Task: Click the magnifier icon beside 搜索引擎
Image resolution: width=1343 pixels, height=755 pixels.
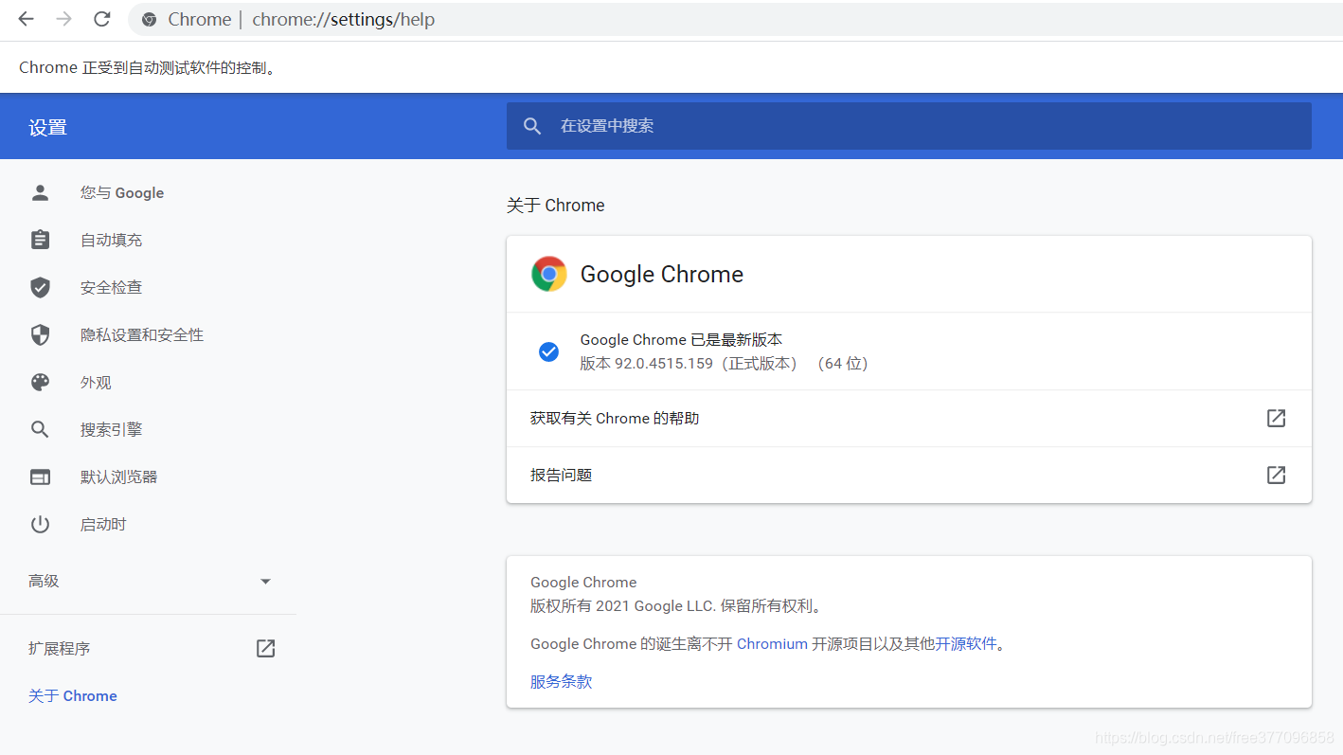Action: (x=40, y=429)
